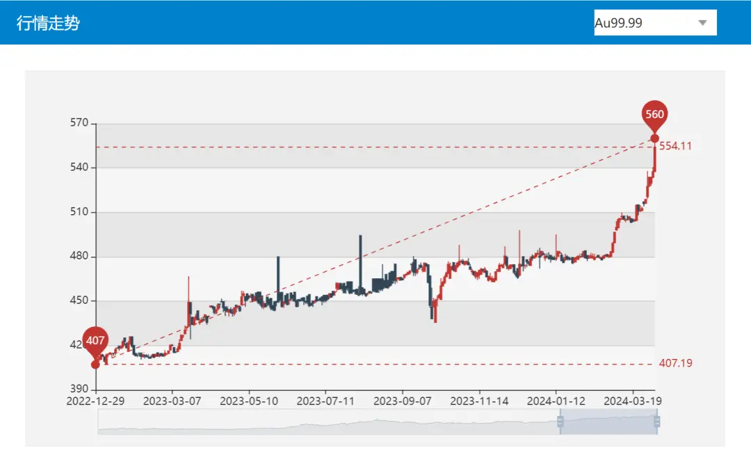751x473 pixels.
Task: Click the 407.19 dashed line label
Action: [x=675, y=364]
